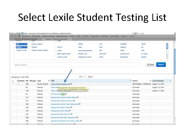Screen dimensions: 185x139
Task: Click the Excel export icon above the table
Action: (x=80, y=77)
